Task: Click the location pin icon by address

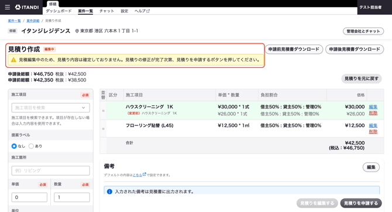Action: [77, 31]
